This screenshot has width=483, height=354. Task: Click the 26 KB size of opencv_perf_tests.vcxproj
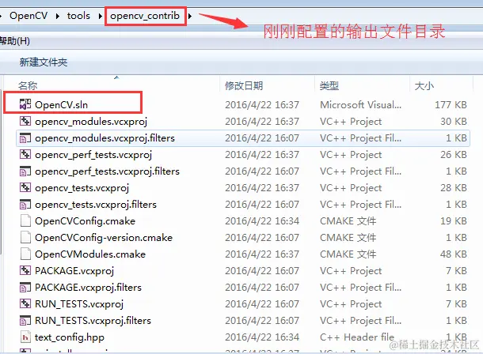[454, 155]
